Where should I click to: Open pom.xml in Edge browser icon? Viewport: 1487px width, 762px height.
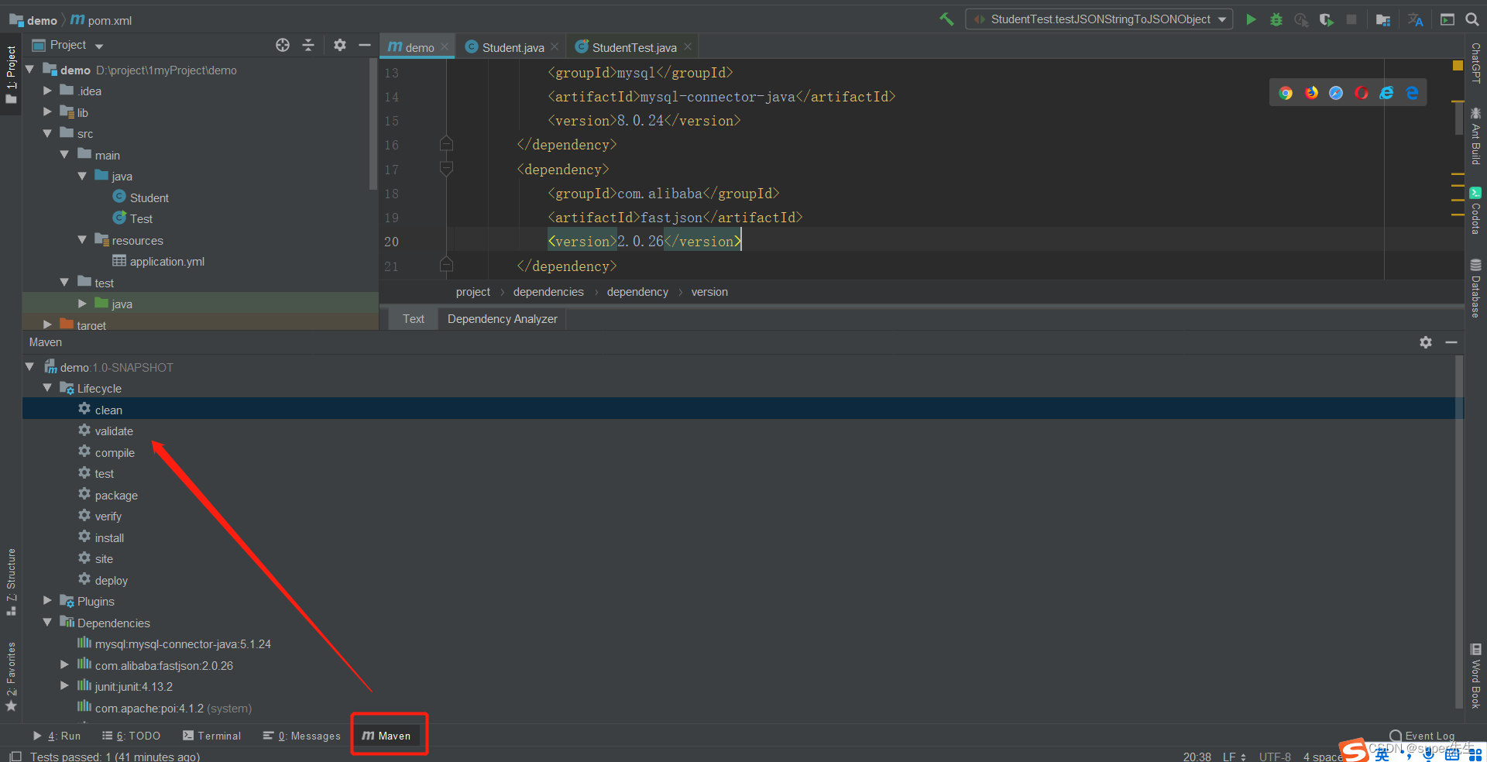1412,93
